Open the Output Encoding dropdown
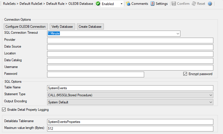The height and width of the screenshot is (134, 223). point(211,102)
